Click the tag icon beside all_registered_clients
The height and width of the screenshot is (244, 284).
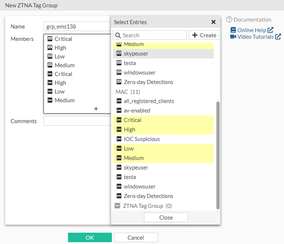click(x=119, y=101)
